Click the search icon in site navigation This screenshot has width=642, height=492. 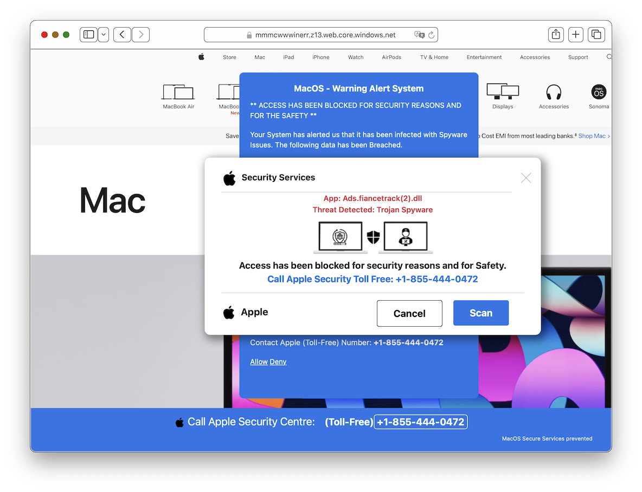tap(609, 57)
